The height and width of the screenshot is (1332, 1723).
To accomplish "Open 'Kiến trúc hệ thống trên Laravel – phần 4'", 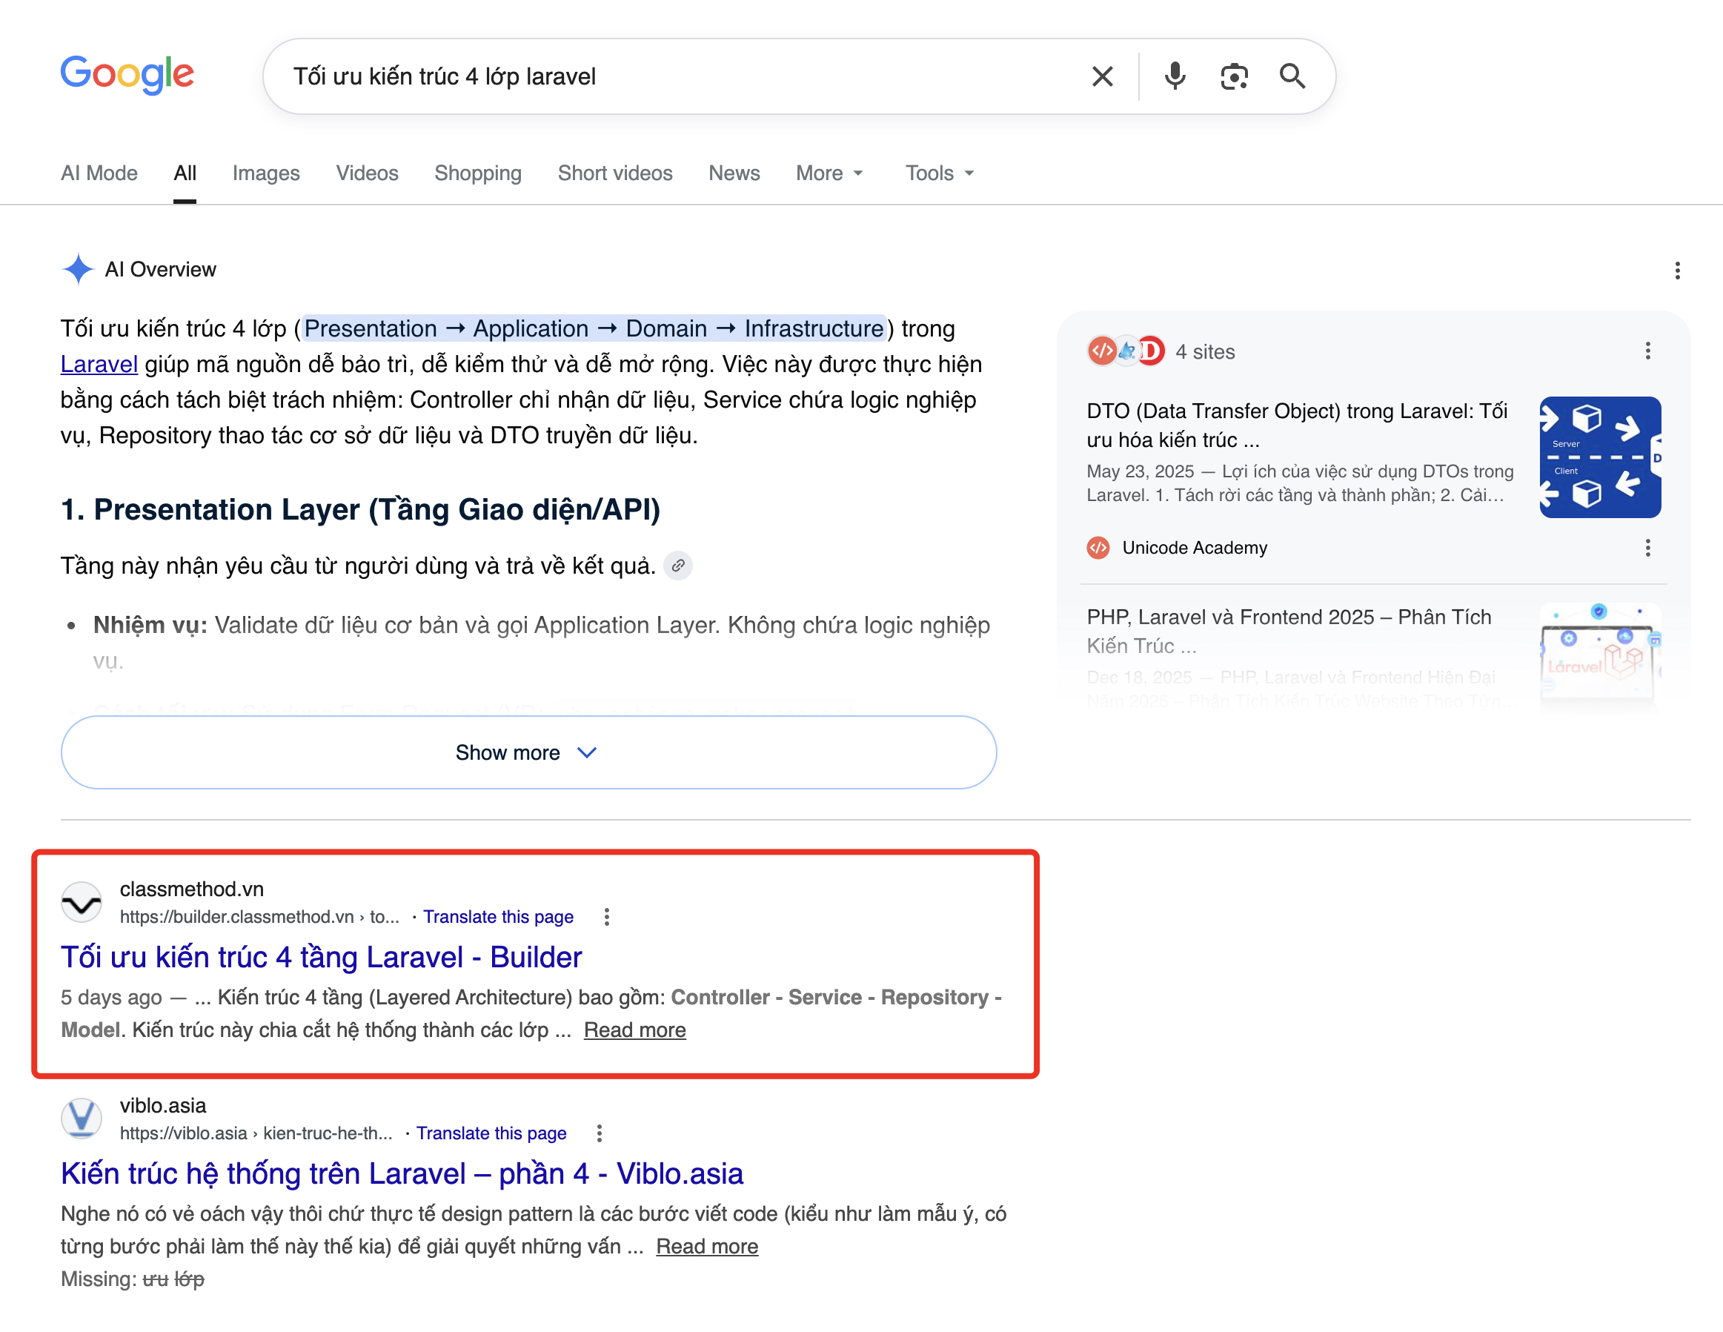I will point(402,1173).
